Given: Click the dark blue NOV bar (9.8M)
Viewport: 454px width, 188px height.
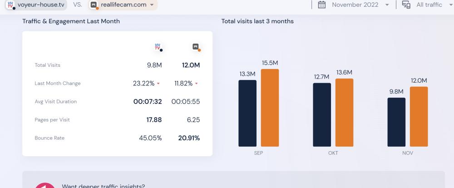Looking at the screenshot, I should point(396,122).
